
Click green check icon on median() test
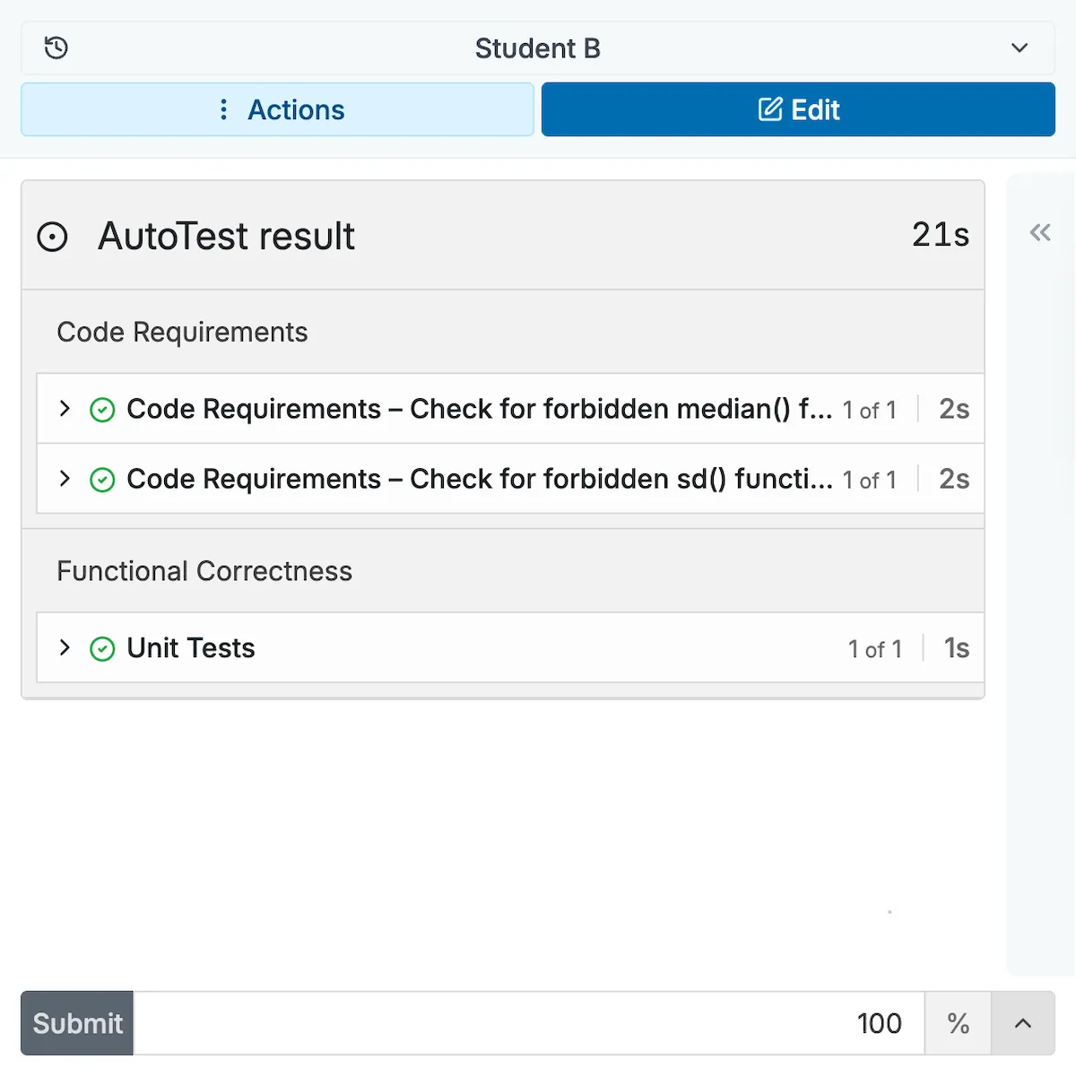tap(103, 410)
